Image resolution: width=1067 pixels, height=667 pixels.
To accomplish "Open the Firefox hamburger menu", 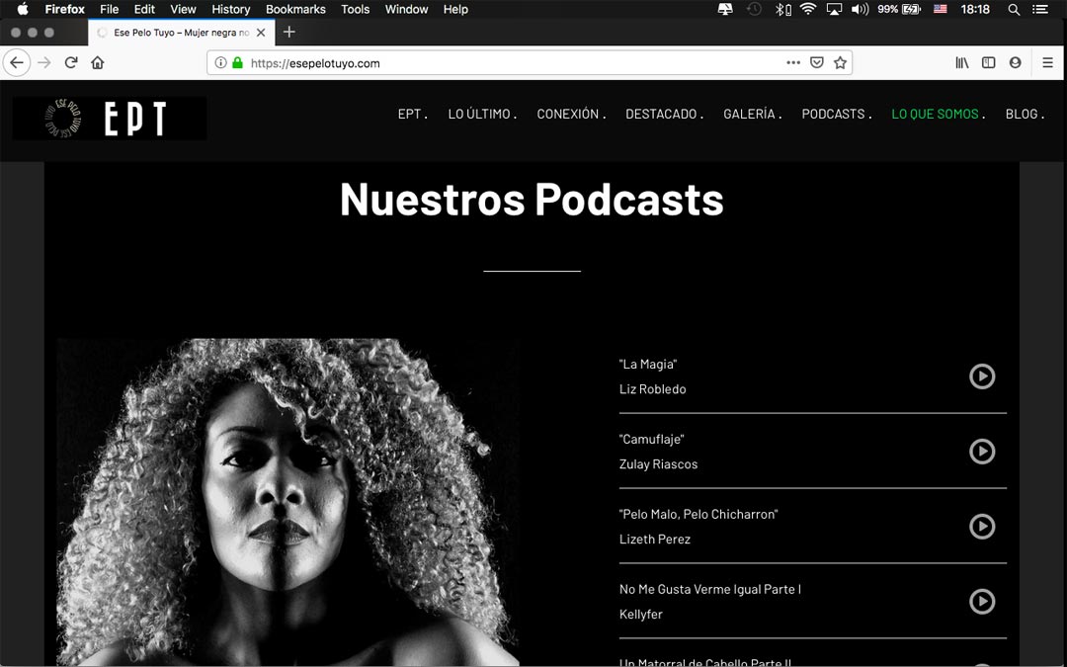I will (x=1047, y=63).
